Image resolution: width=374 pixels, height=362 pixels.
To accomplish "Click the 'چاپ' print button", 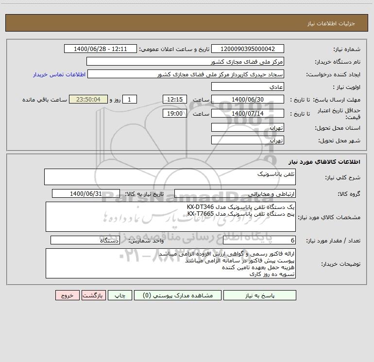I will coord(120,295).
